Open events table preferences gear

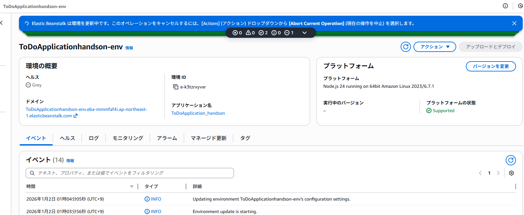511,173
